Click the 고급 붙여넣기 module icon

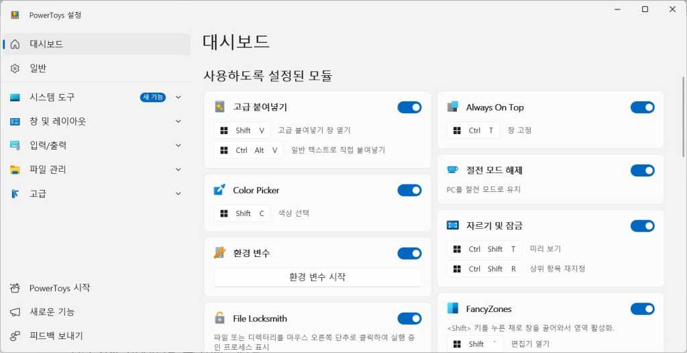(219, 107)
